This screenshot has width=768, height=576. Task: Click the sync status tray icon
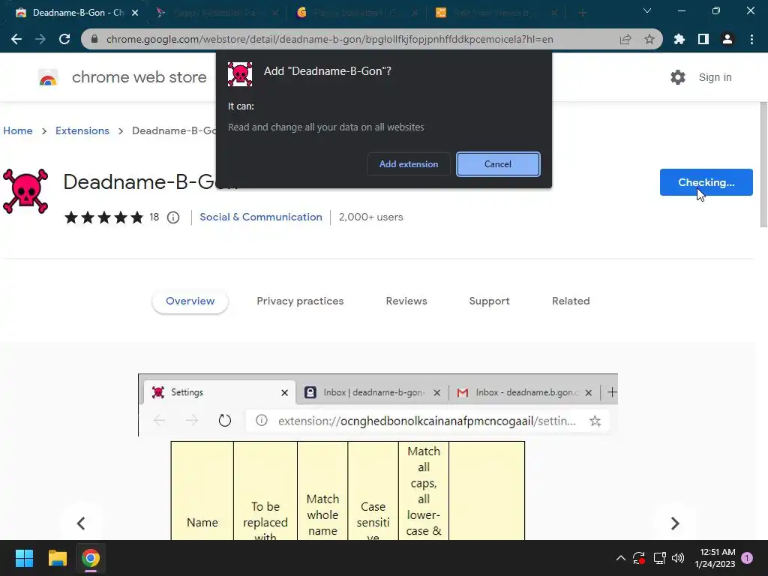tap(639, 558)
